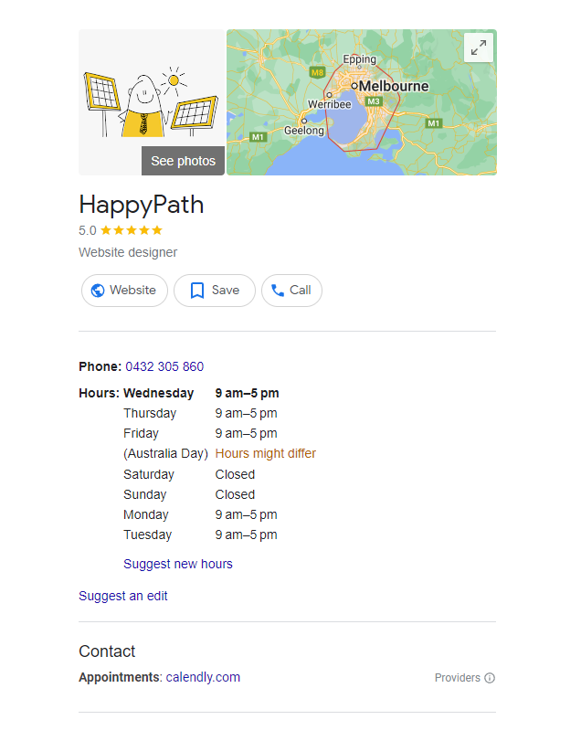
Task: Click the expand arrows icon on the map
Action: pos(478,48)
